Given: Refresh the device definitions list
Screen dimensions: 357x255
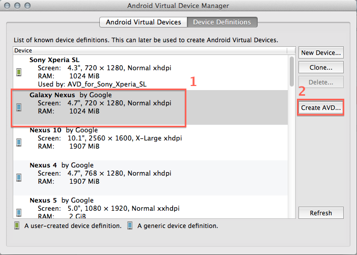Looking at the screenshot, I should click(321, 213).
